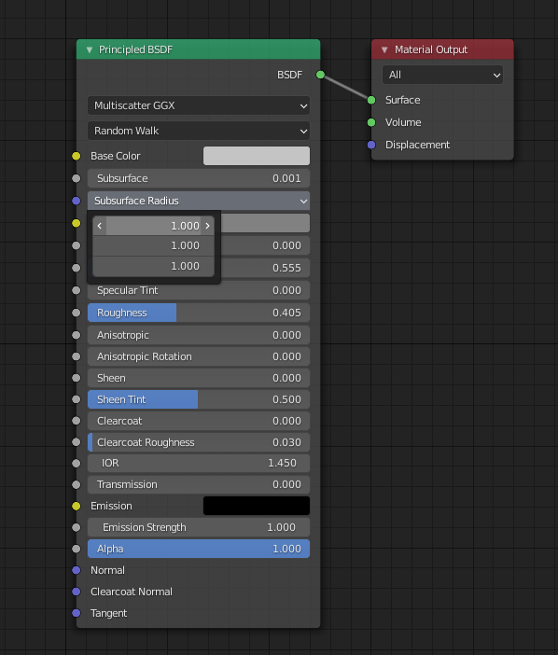Click the Roughness 0.405 slider
The width and height of the screenshot is (558, 655).
[199, 313]
